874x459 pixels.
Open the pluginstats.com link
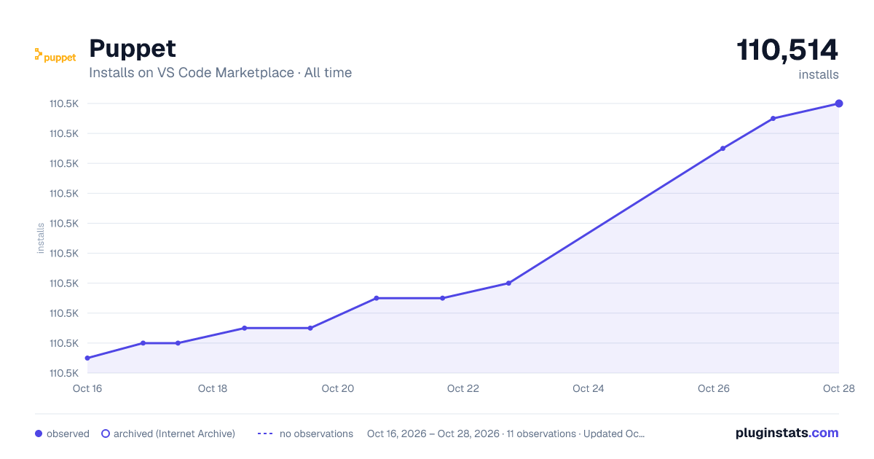tap(787, 433)
